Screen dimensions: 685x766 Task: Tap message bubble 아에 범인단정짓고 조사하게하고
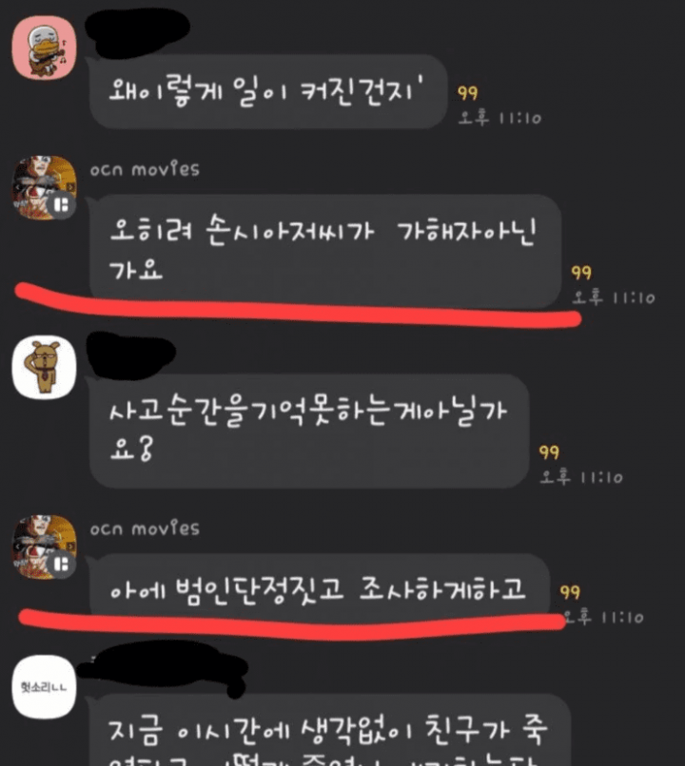click(320, 588)
